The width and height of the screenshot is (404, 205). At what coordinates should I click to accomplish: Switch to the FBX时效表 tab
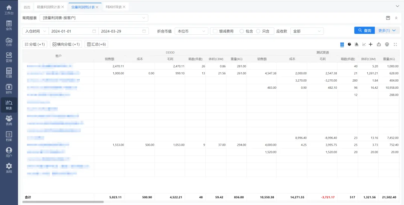[114, 7]
